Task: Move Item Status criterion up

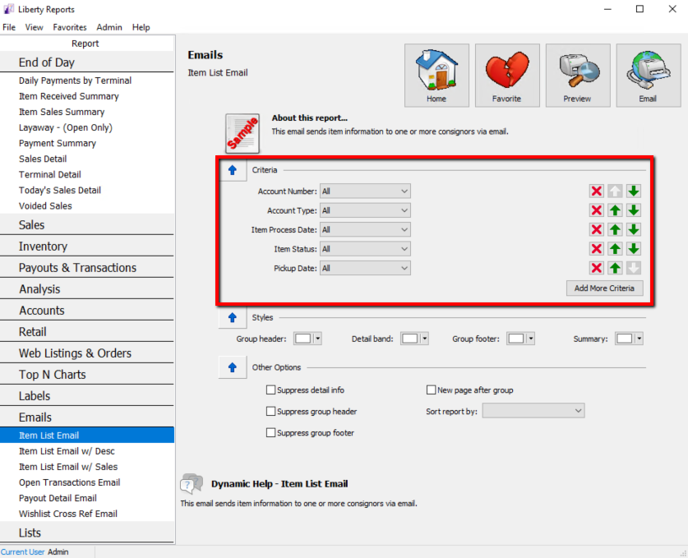Action: [x=615, y=249]
